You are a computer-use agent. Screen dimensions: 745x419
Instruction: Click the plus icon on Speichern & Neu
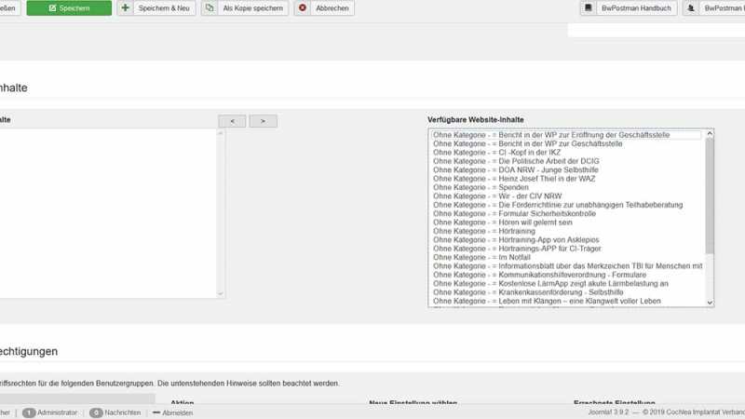[127, 8]
